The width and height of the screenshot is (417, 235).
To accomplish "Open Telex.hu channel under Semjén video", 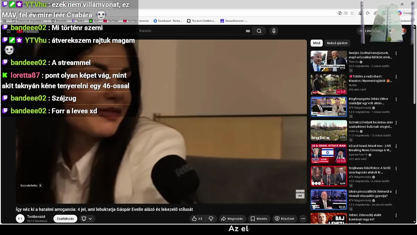I will coord(353,62).
